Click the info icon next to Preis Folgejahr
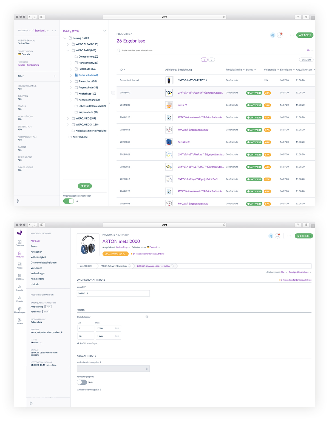Image resolution: width=329 pixels, height=427 pixels. click(x=147, y=317)
